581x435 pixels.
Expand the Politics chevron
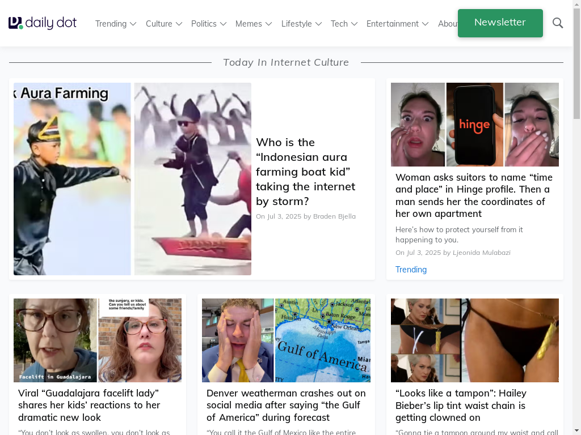(223, 24)
